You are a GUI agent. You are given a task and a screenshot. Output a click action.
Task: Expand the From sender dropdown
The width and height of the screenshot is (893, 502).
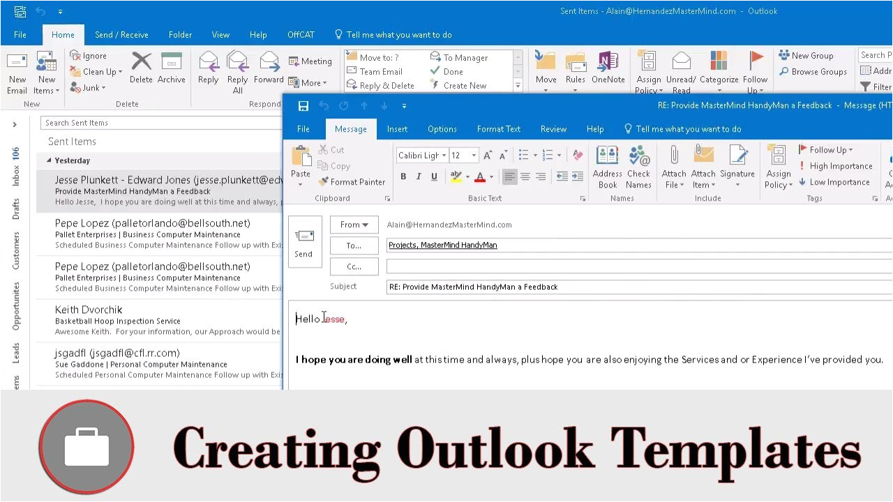(x=354, y=225)
